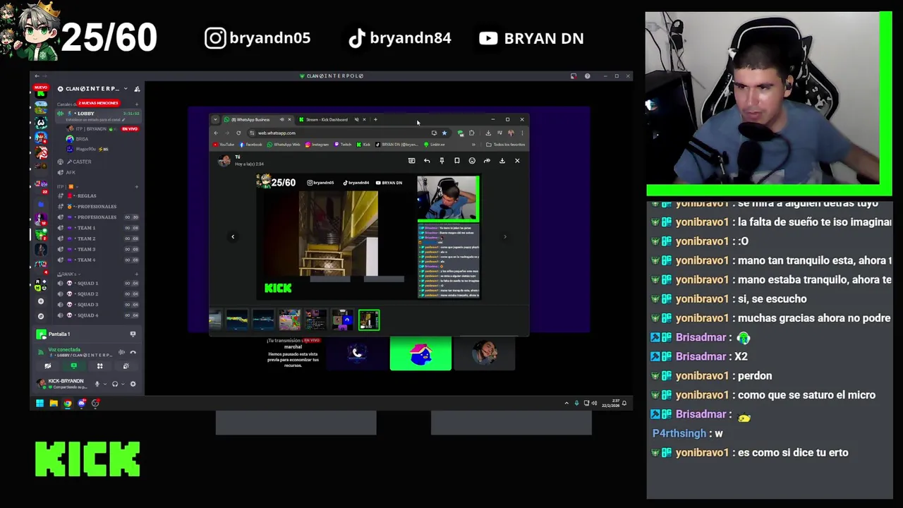Open the Facebook bookmark
903x508 pixels.
pos(251,145)
